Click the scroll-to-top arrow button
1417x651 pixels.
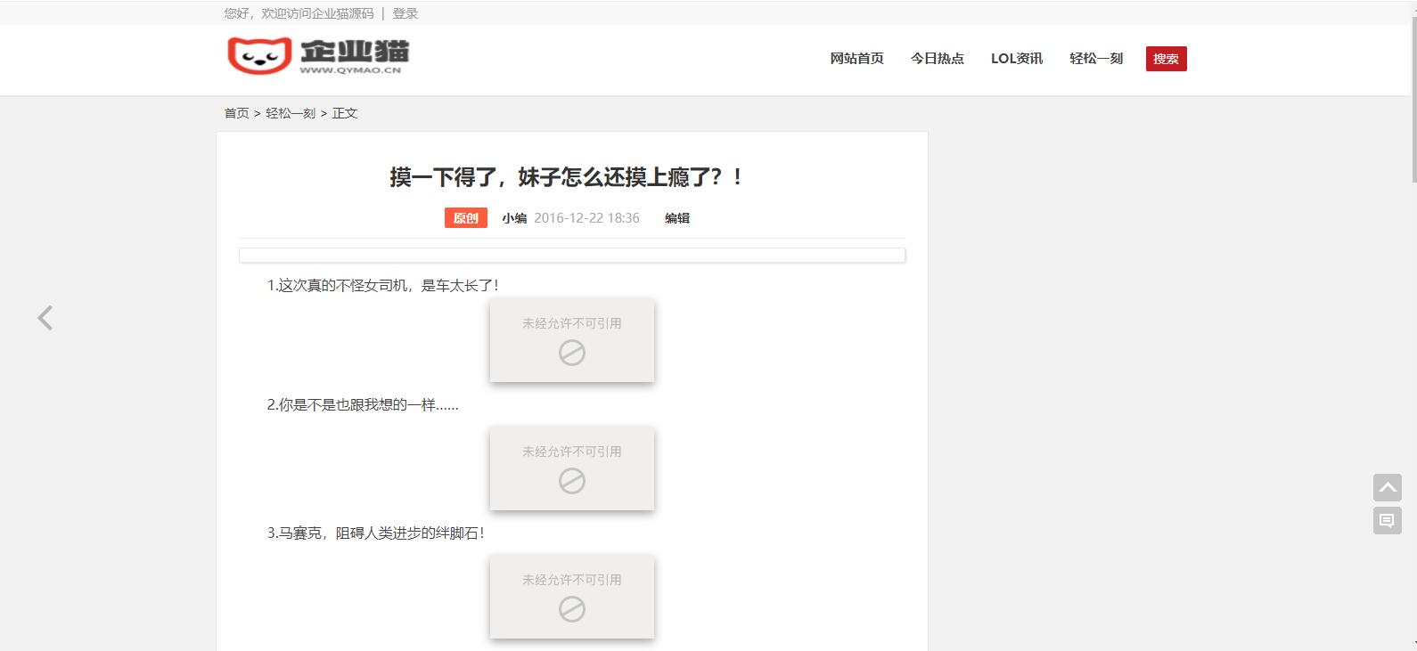[1387, 487]
